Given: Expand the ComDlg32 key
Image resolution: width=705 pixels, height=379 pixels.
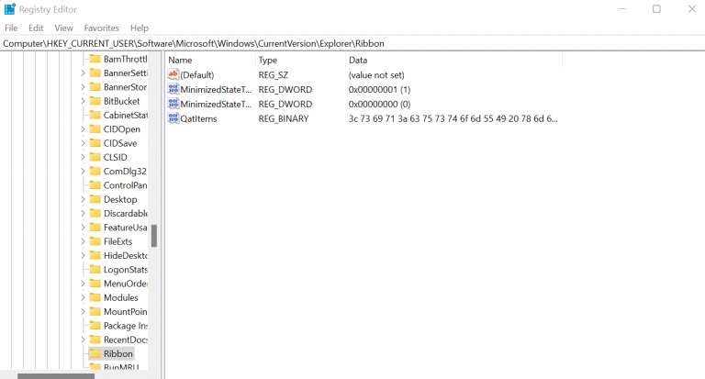Looking at the screenshot, I should coord(83,172).
